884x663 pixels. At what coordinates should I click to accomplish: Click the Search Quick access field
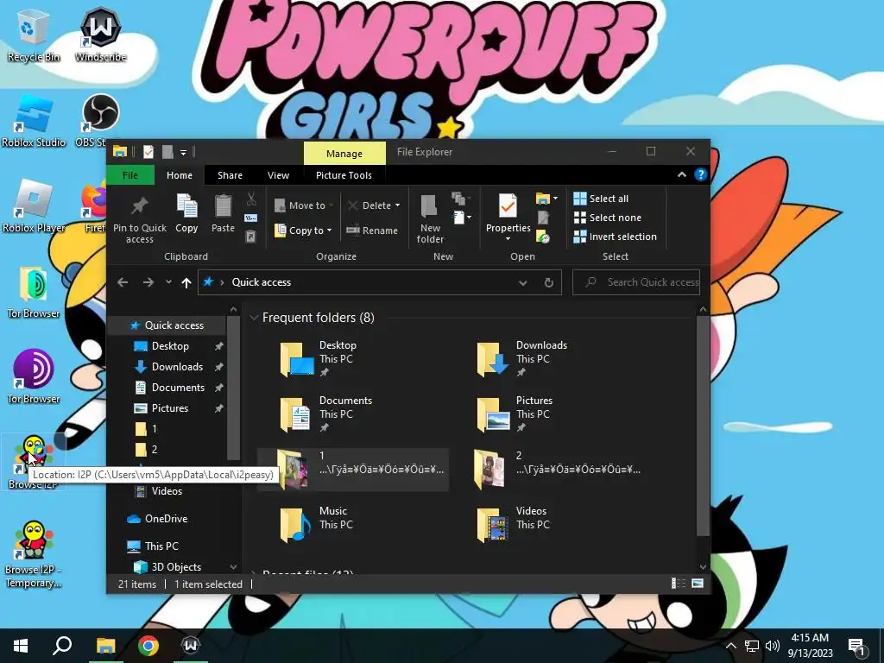coord(636,282)
